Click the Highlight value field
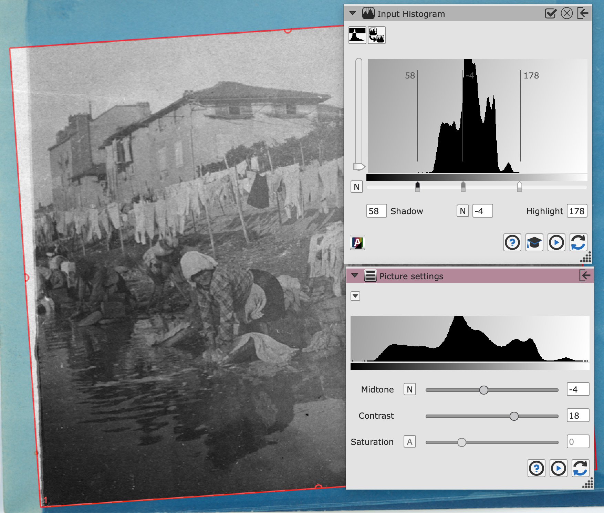Image resolution: width=604 pixels, height=513 pixels. click(x=576, y=211)
